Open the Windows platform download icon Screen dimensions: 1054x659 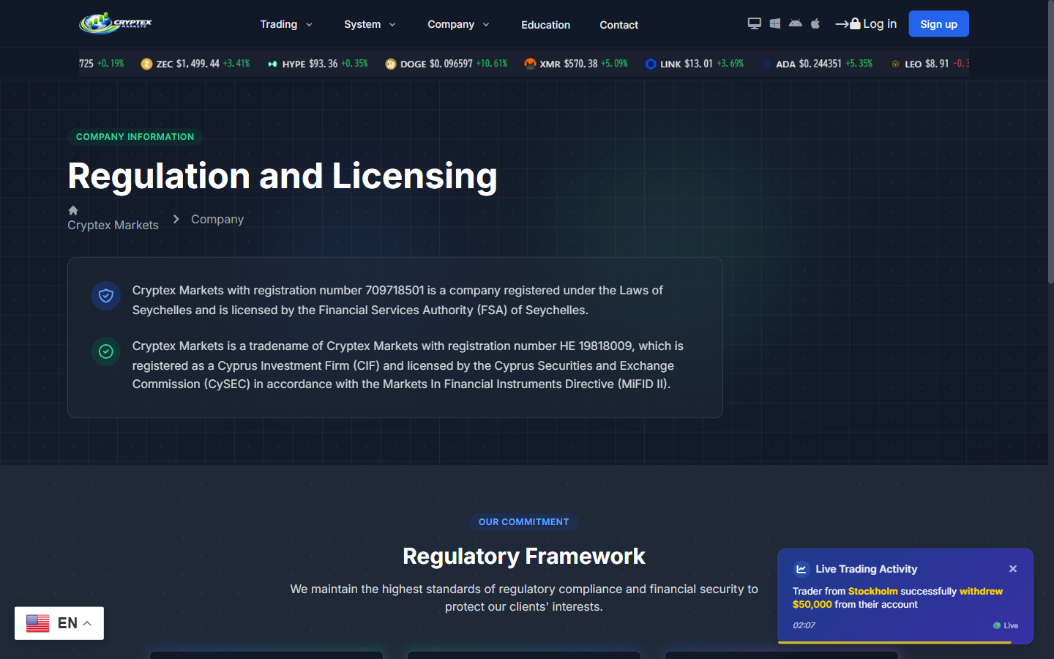(x=774, y=23)
